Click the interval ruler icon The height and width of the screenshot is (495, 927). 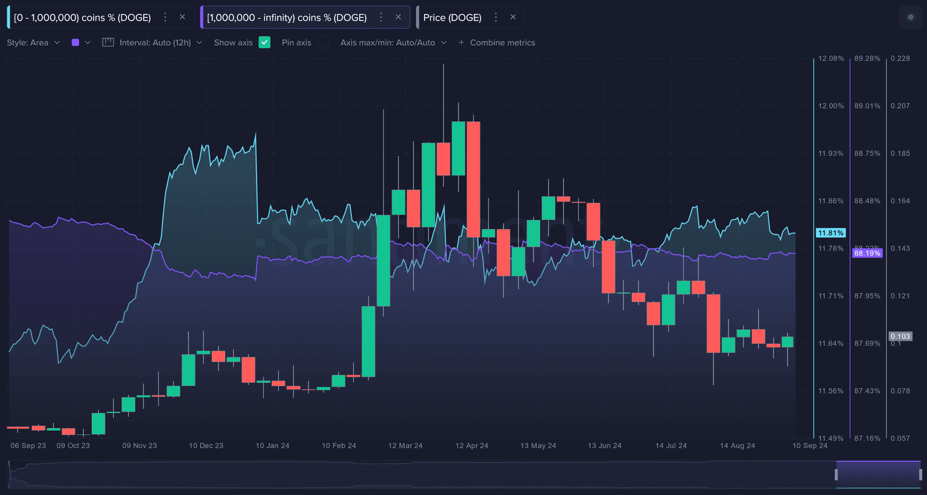tap(108, 42)
